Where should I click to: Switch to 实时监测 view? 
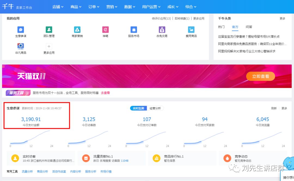138,108
